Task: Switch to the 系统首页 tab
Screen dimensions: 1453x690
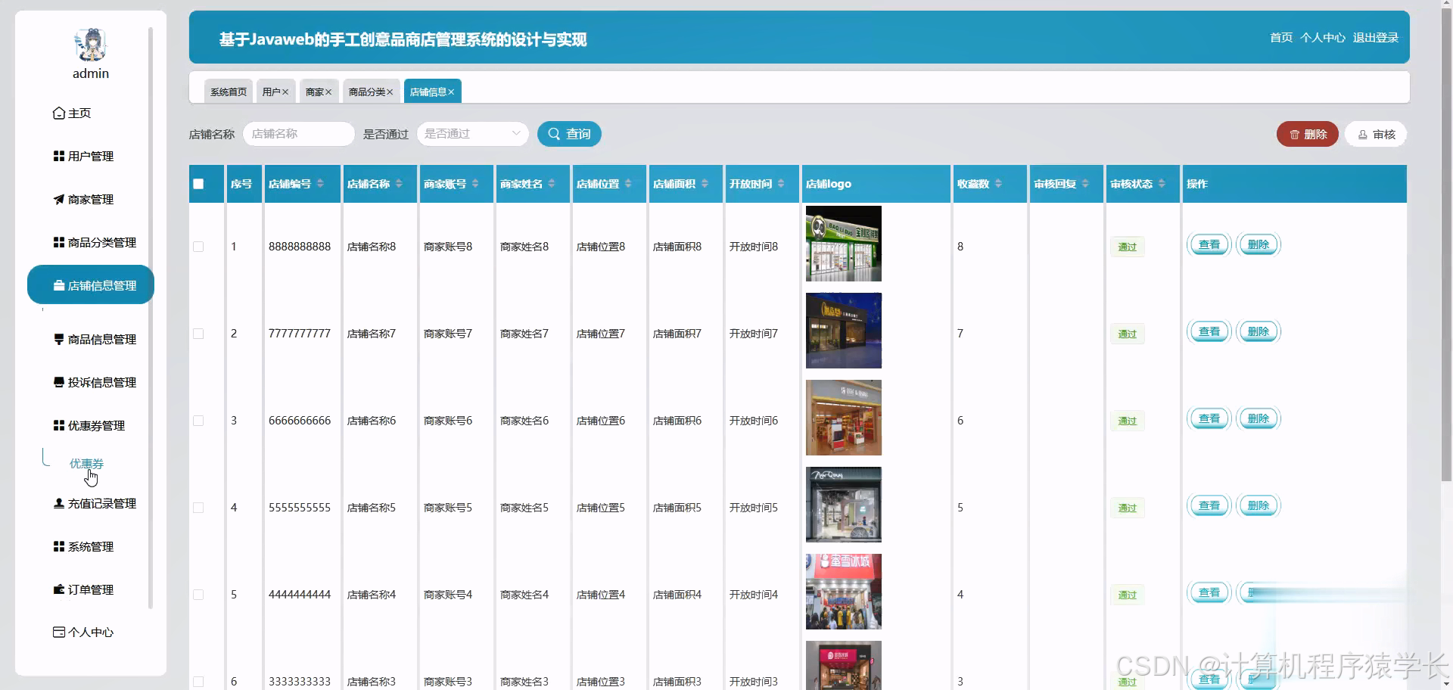Action: point(228,91)
